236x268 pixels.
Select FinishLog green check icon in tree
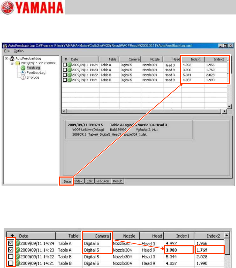[23, 68]
